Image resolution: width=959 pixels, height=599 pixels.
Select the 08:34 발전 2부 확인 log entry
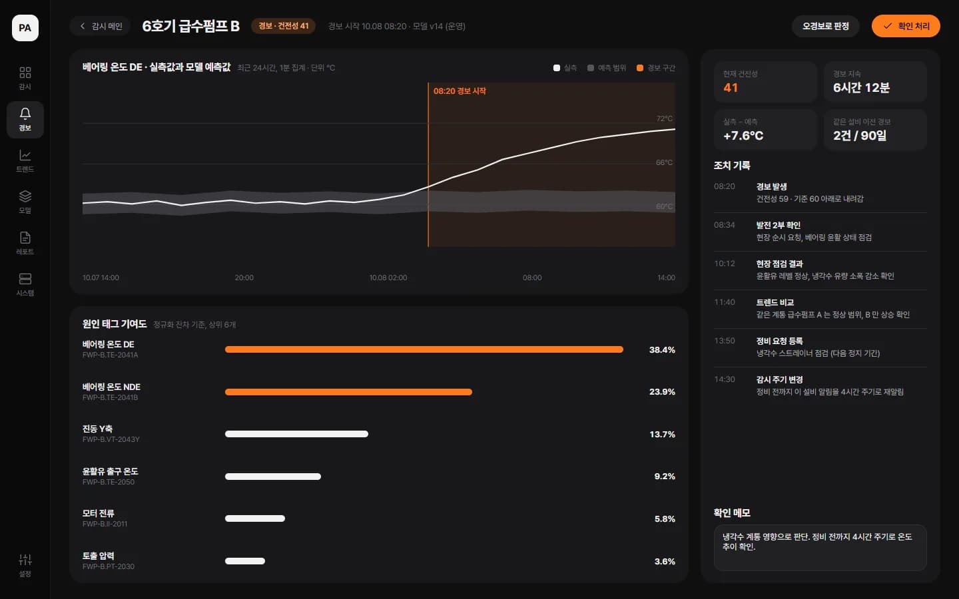tap(820, 232)
